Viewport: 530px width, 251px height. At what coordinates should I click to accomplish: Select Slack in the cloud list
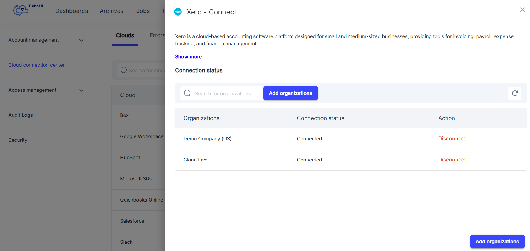pos(126,242)
